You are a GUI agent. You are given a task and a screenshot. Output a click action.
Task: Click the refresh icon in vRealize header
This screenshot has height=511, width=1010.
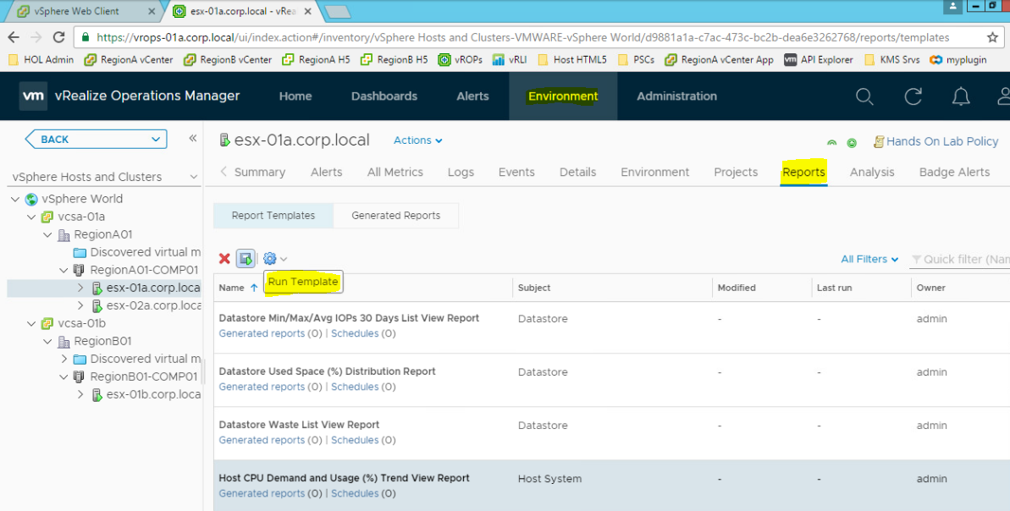[913, 96]
